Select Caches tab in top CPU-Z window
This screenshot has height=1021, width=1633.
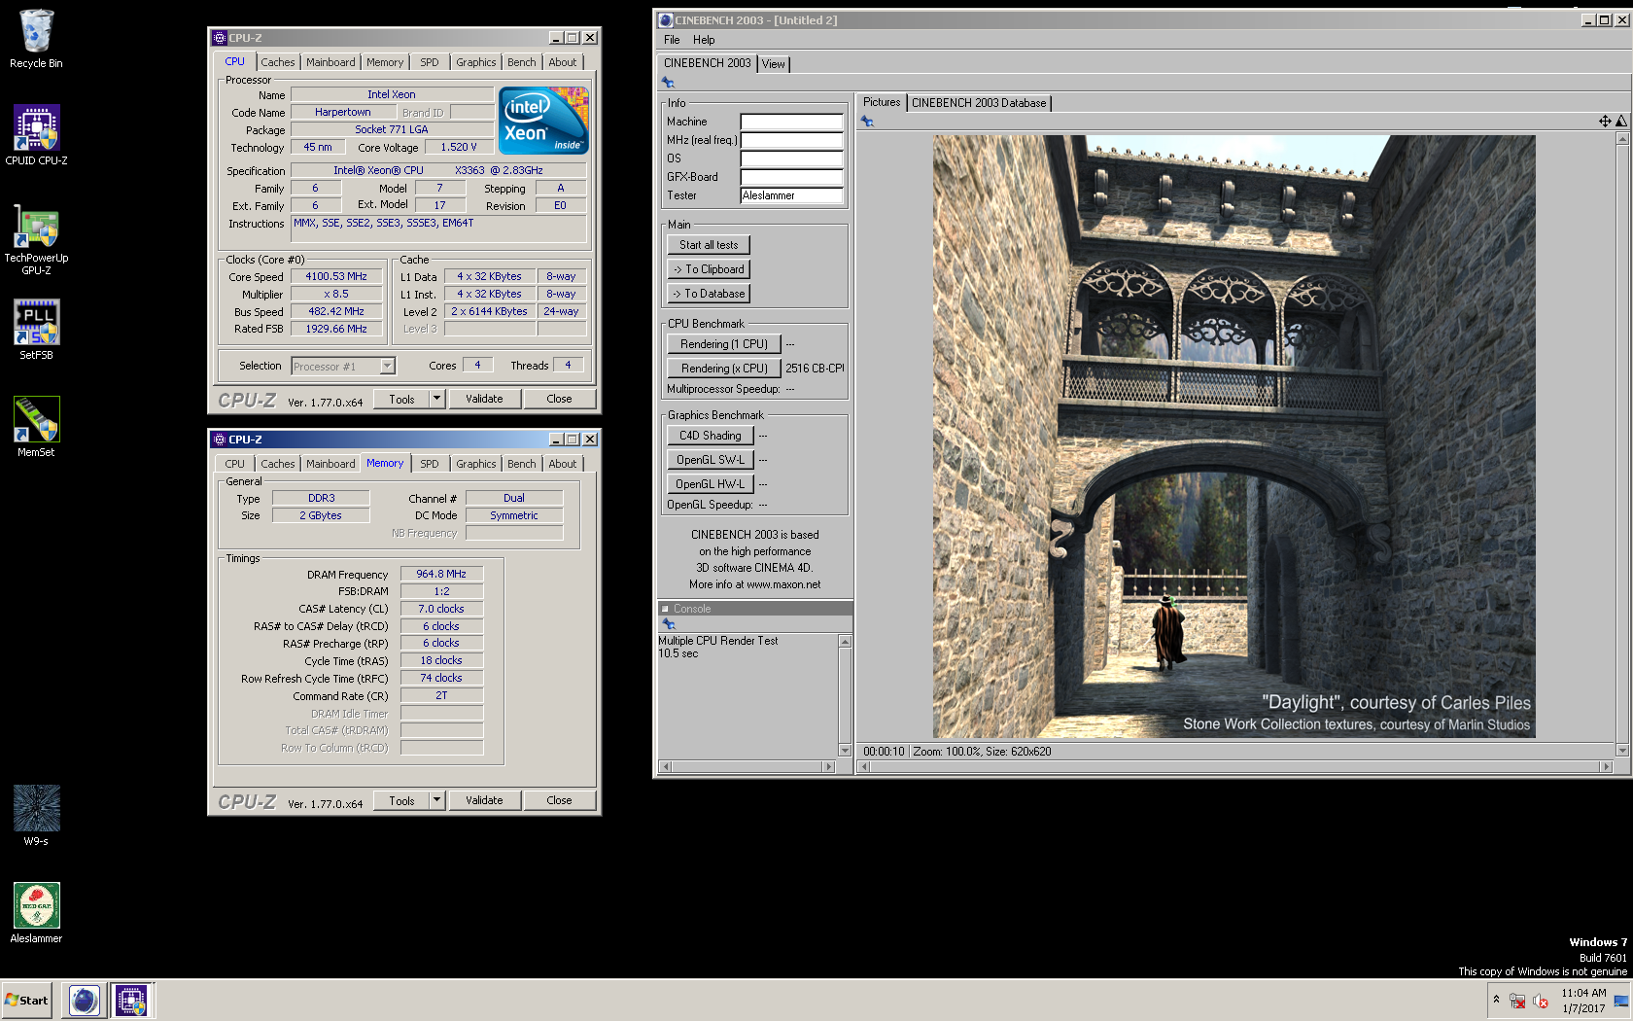[277, 62]
